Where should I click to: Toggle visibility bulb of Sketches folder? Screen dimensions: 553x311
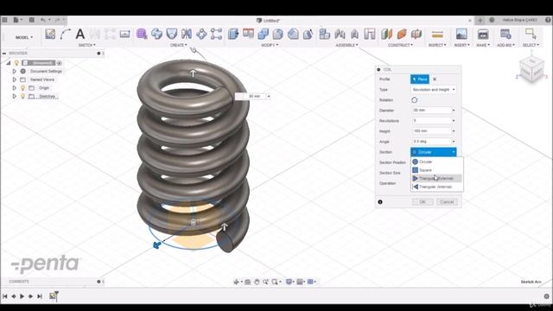[x=23, y=96]
